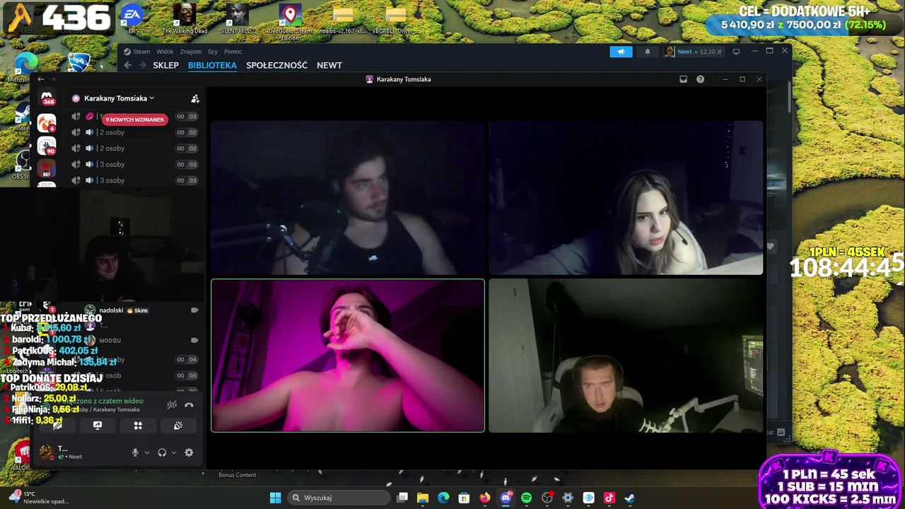
Task: Toggle headphone deafen in Discord
Action: (x=162, y=452)
